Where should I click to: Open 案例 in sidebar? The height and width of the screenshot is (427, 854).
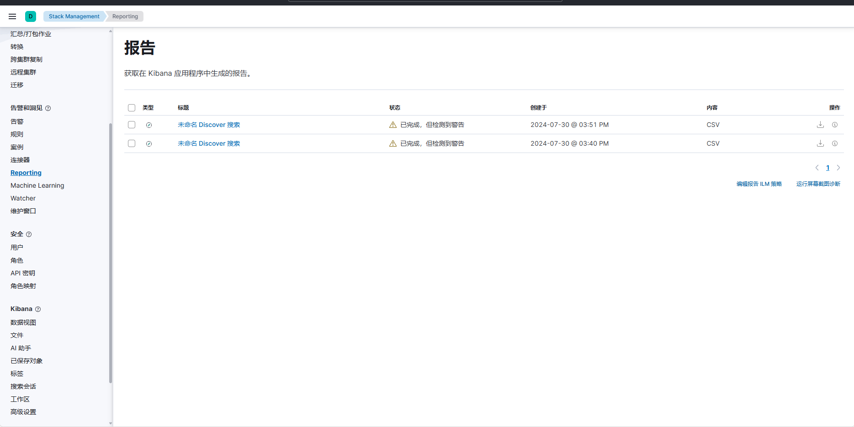[17, 147]
